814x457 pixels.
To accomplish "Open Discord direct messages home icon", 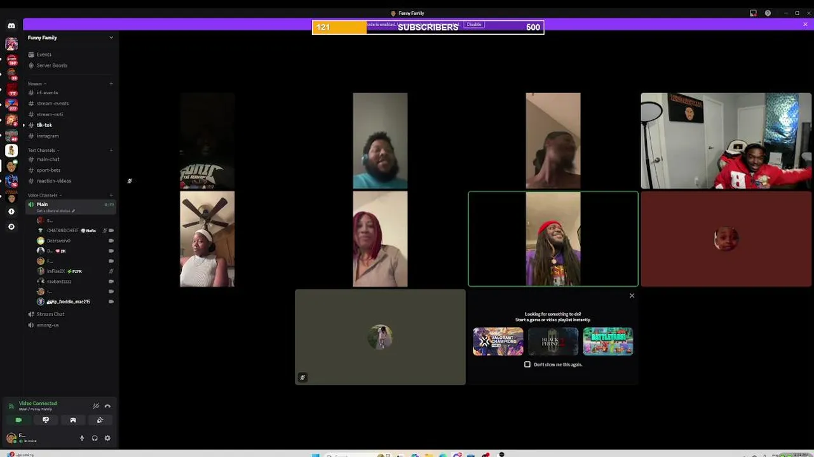I will (x=11, y=25).
